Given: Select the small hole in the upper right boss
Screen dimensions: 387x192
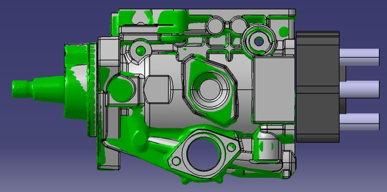Looking at the screenshot, I should (x=259, y=42).
